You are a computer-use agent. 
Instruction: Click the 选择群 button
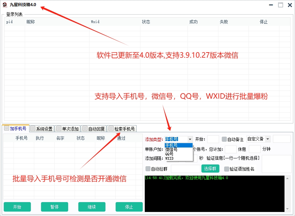[210, 169]
